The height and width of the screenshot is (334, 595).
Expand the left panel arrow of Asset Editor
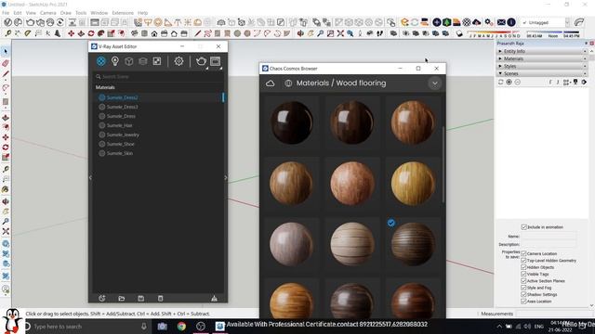(x=90, y=177)
